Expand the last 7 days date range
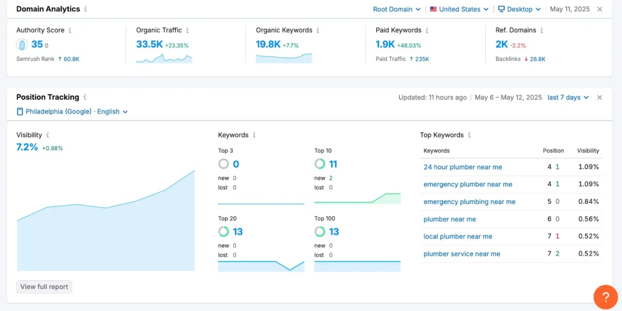 pyautogui.click(x=568, y=98)
